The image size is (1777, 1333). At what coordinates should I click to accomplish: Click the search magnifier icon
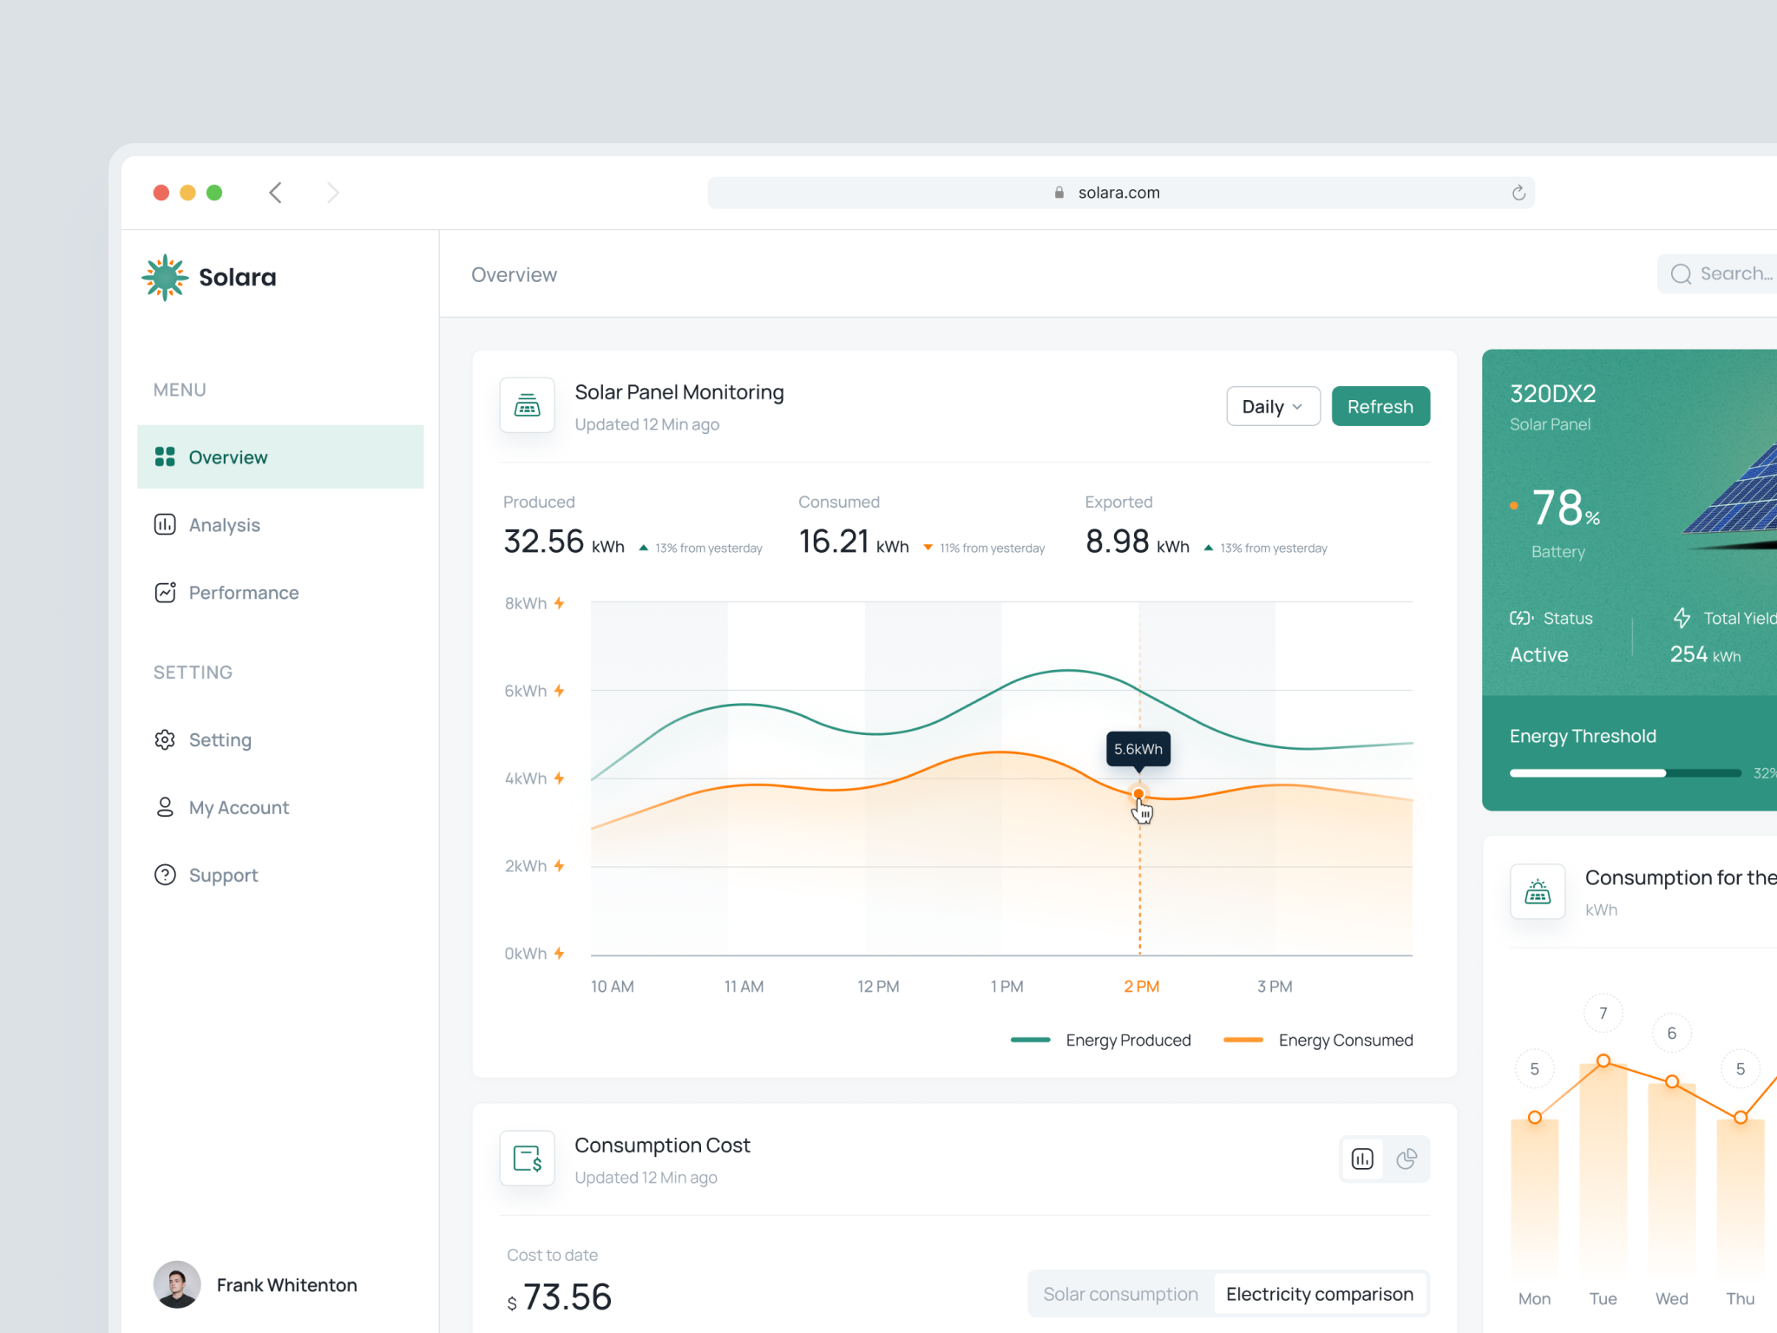click(x=1681, y=273)
